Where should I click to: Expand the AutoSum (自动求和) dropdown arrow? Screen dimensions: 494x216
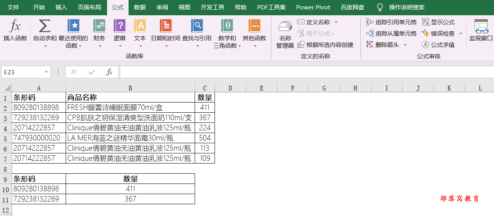[x=45, y=46]
